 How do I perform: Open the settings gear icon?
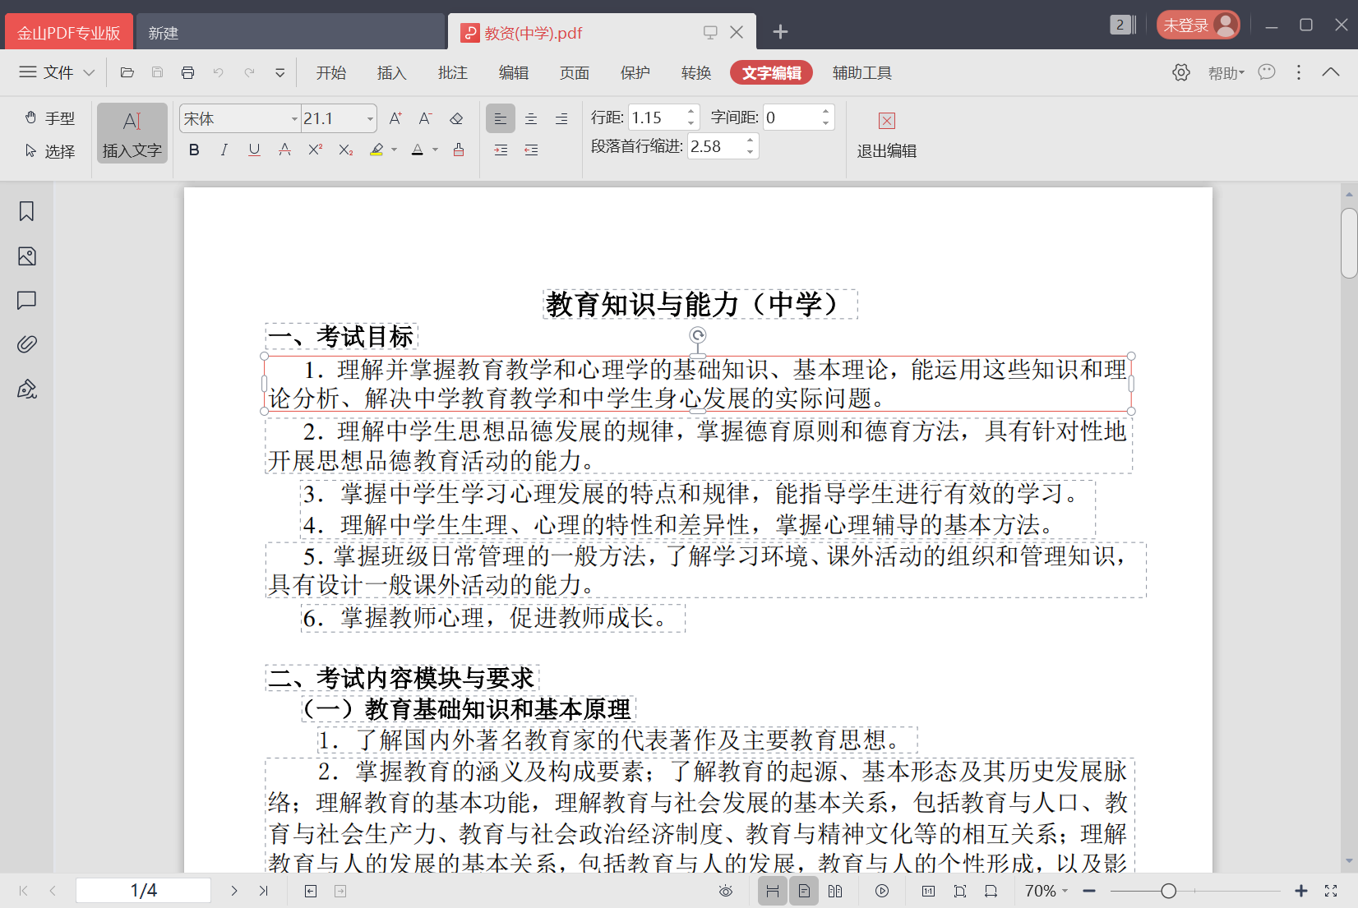coord(1181,72)
